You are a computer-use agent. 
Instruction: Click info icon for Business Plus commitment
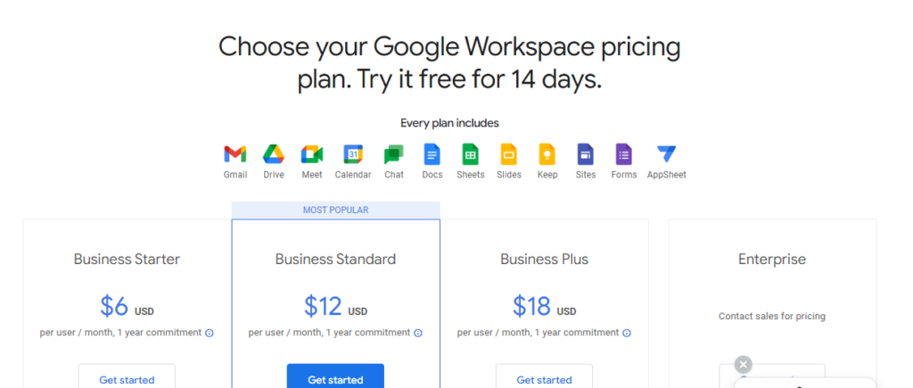coord(627,334)
